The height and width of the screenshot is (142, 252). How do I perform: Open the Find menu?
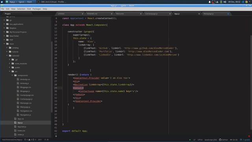click(x=29, y=9)
